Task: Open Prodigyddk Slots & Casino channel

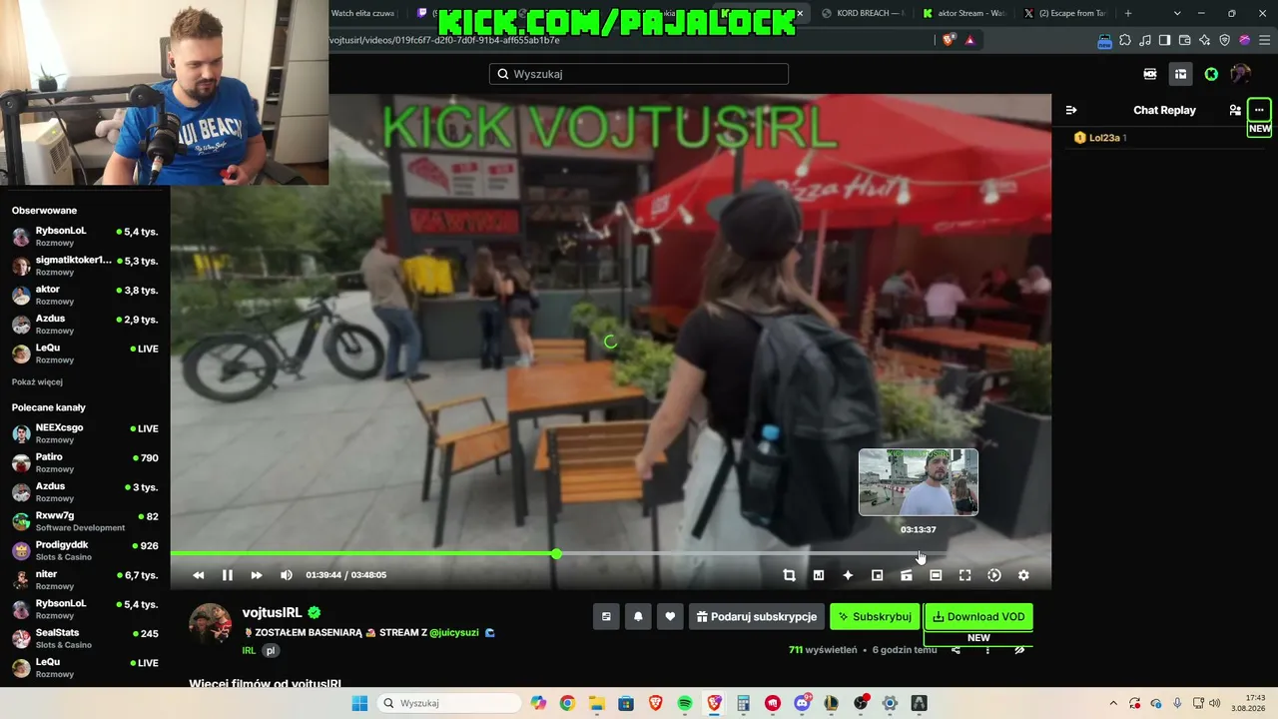Action: pos(85,550)
